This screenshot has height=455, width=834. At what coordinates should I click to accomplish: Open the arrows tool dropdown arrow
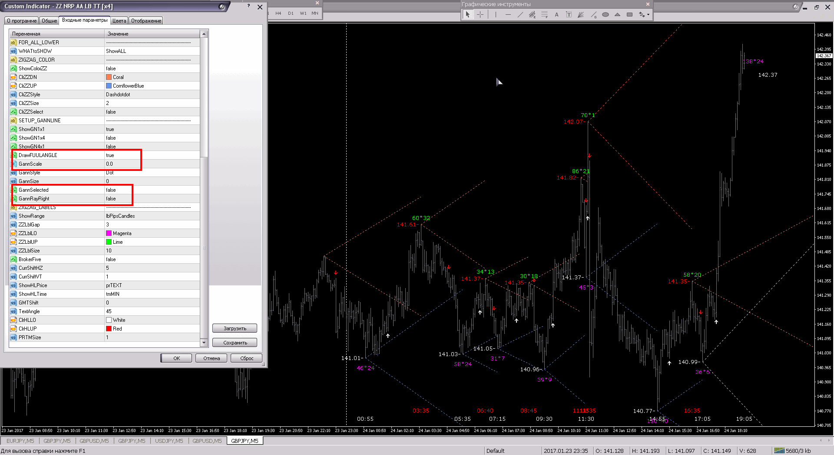coord(649,15)
